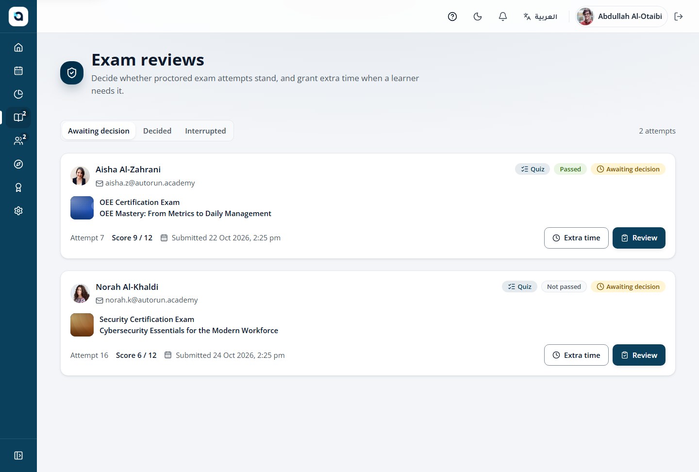Review Aisha Al-Zahrani's attempt

pyautogui.click(x=639, y=238)
